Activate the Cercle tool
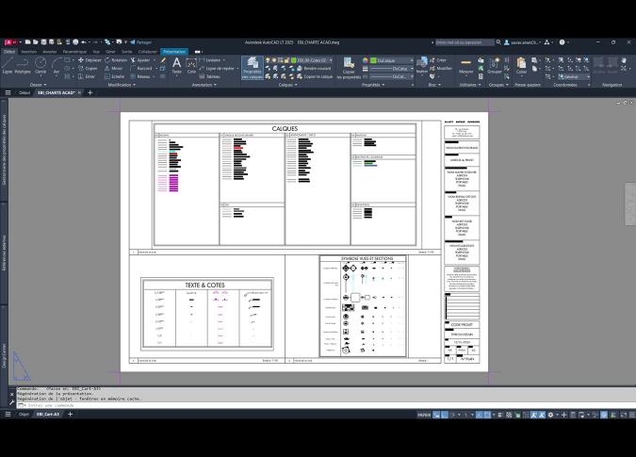Image resolution: width=636 pixels, height=457 pixels. tap(41, 64)
